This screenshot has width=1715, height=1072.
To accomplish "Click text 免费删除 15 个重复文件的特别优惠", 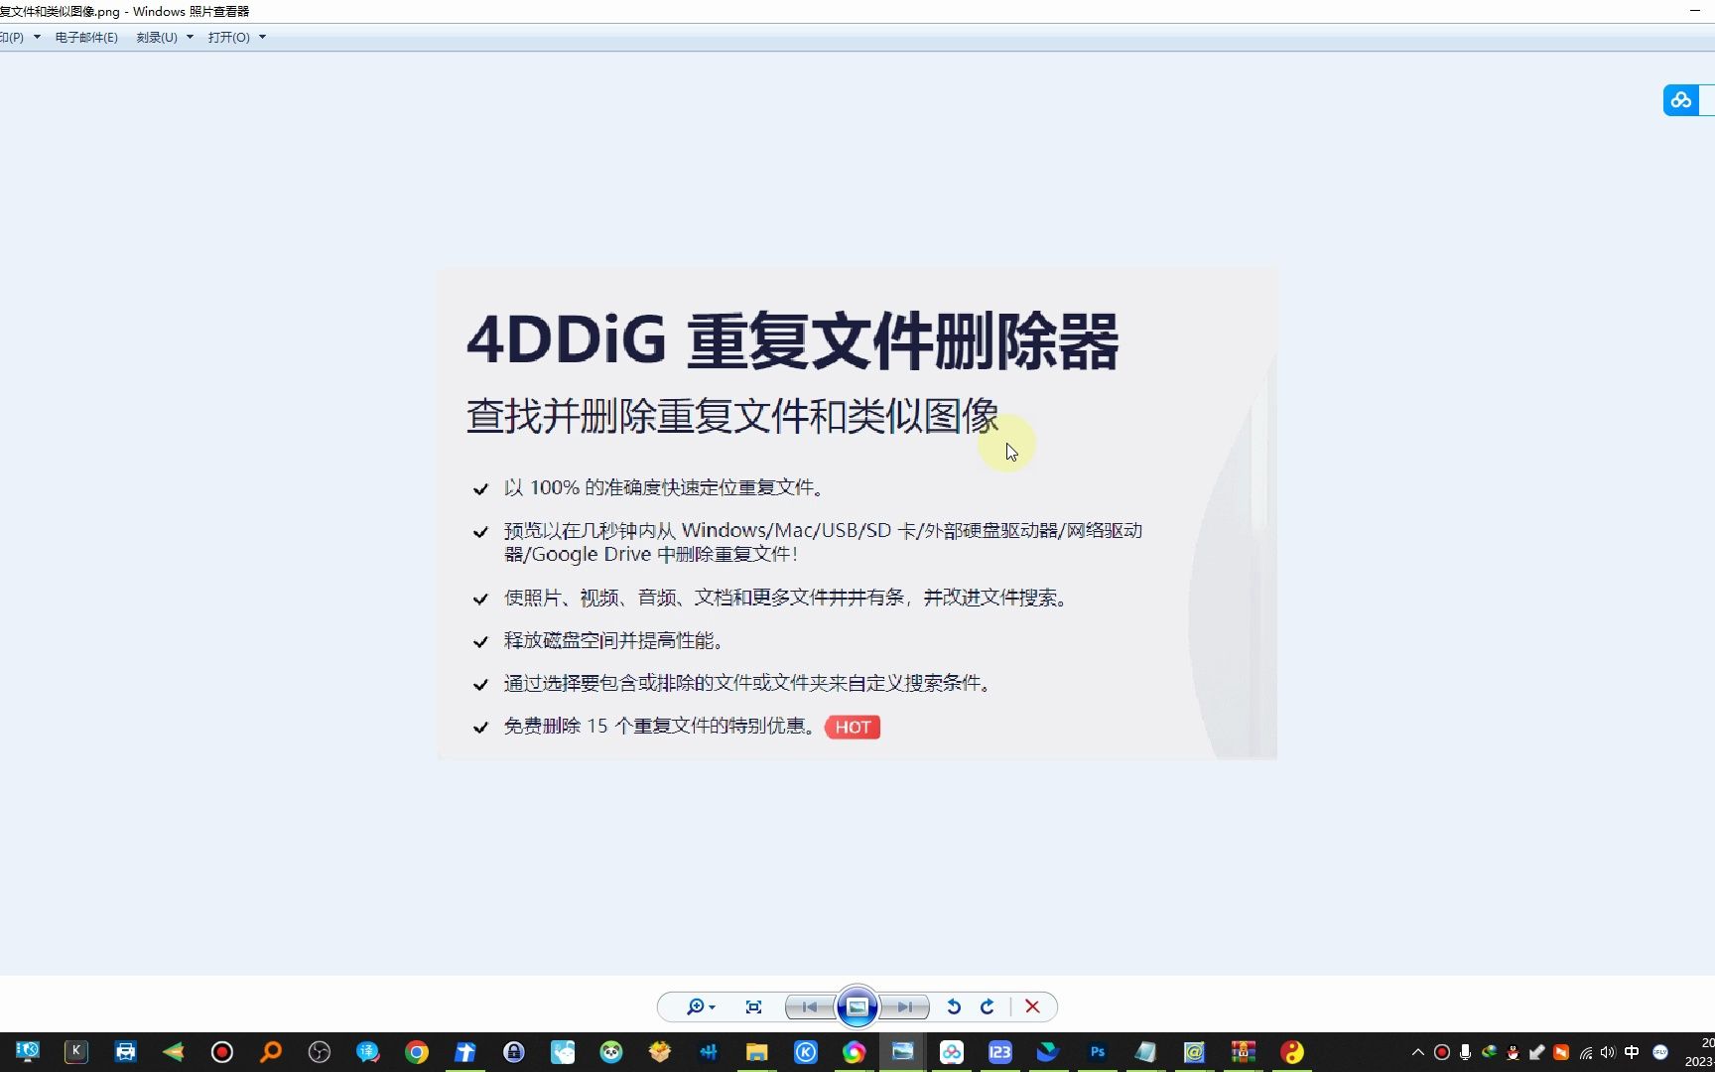I will coord(660,726).
